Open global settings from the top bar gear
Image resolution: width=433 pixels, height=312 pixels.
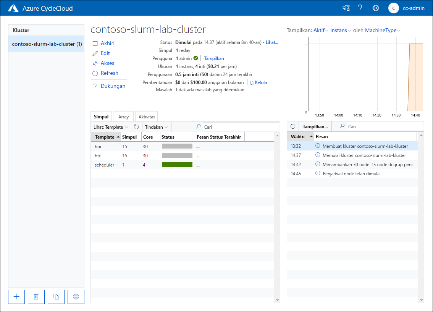tap(375, 8)
